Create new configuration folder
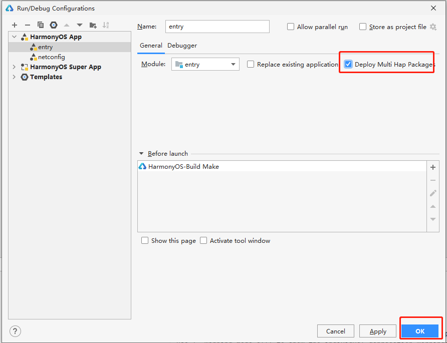The image size is (447, 343). coord(93,25)
